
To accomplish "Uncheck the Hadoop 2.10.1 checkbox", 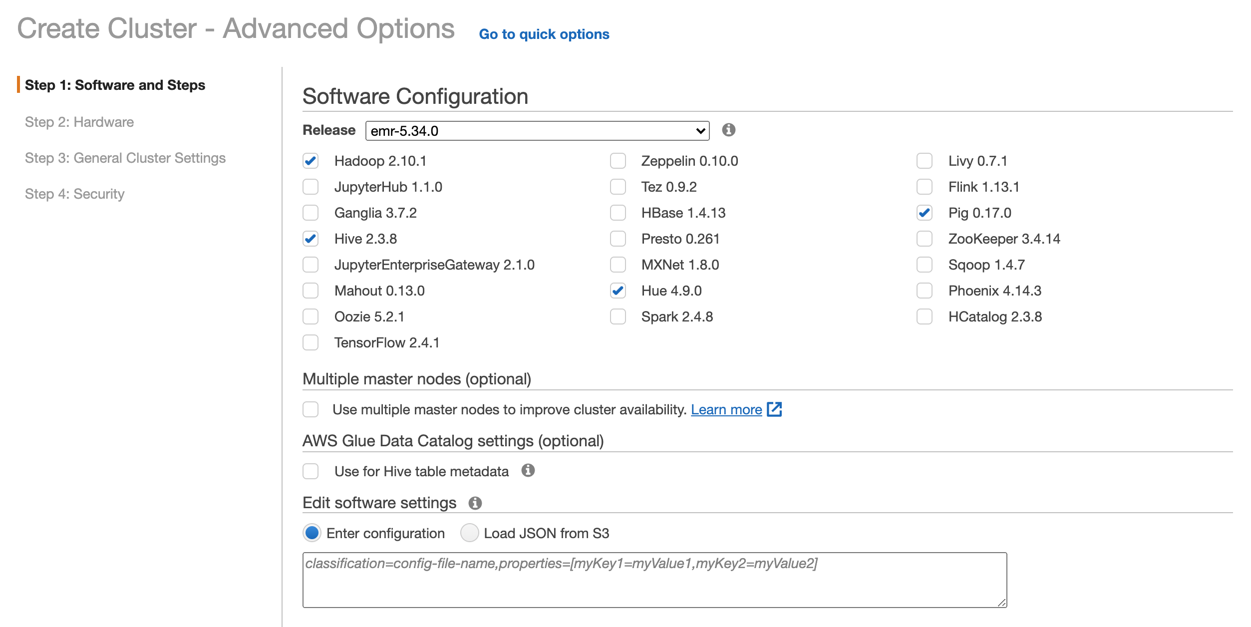I will point(311,161).
